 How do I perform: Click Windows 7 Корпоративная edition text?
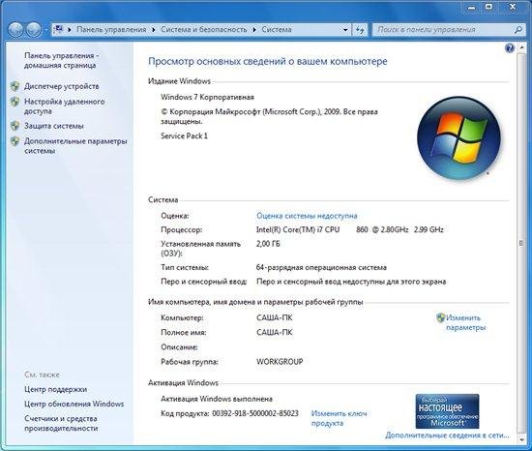[x=207, y=97]
